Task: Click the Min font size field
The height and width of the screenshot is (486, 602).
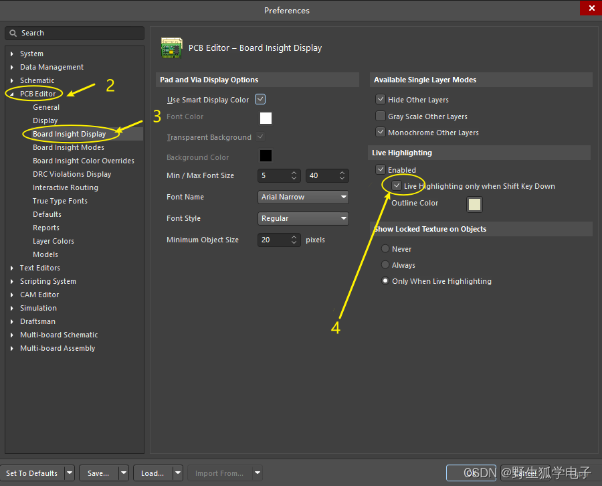Action: (279, 175)
